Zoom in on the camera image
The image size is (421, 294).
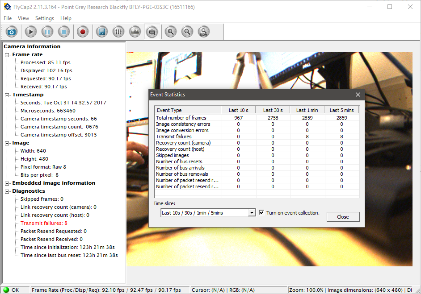[170, 31]
